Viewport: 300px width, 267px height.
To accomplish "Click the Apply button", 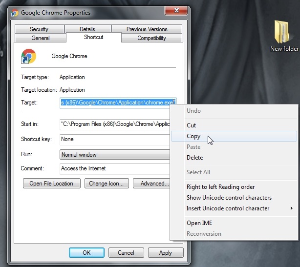I will pos(166,253).
